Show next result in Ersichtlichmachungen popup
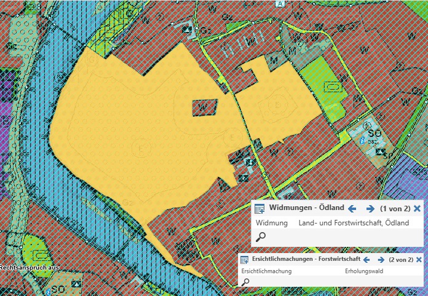 (x=382, y=260)
